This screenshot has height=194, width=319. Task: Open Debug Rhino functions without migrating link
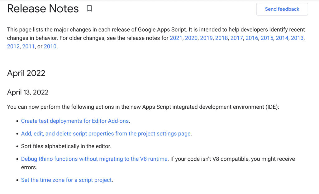94,159
